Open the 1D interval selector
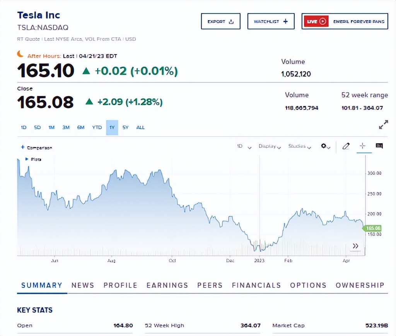Image resolution: width=396 pixels, height=336 pixels. (242, 146)
